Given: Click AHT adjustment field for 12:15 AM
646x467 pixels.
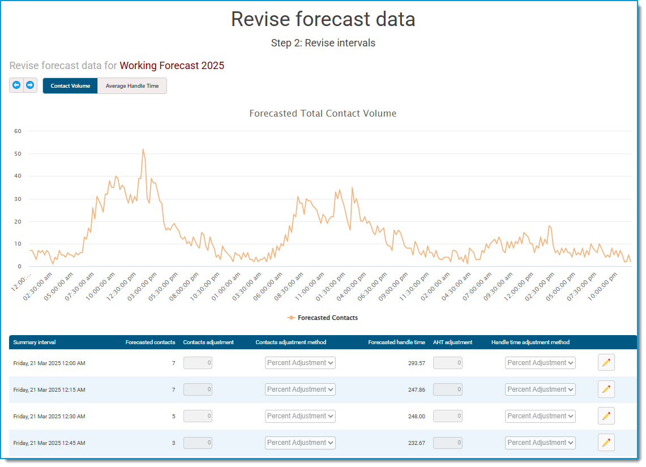Looking at the screenshot, I should [447, 389].
